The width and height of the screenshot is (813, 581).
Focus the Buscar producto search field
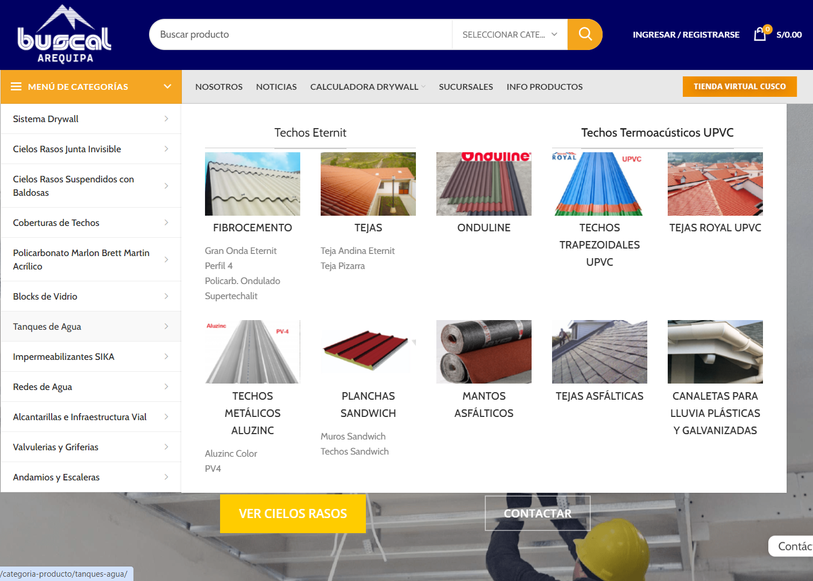[x=301, y=34]
